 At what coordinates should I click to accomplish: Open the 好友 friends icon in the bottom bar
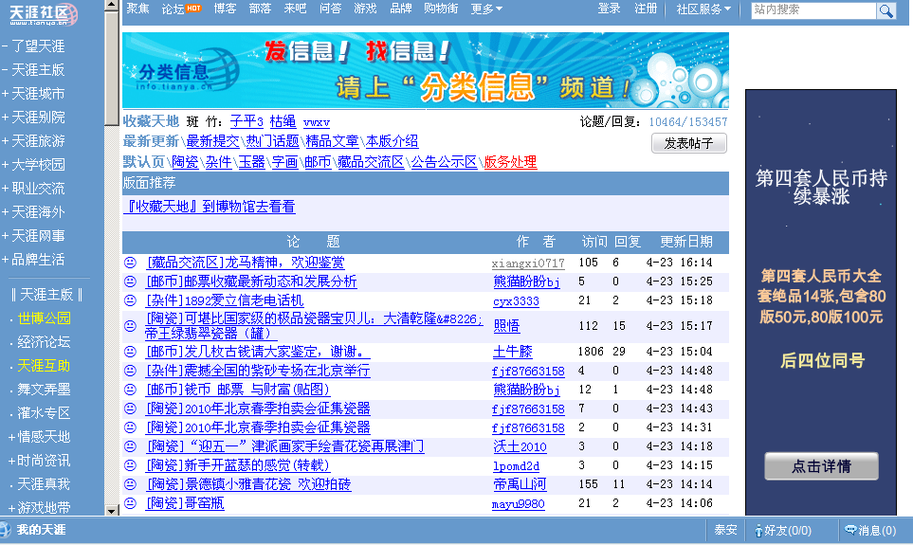point(757,531)
